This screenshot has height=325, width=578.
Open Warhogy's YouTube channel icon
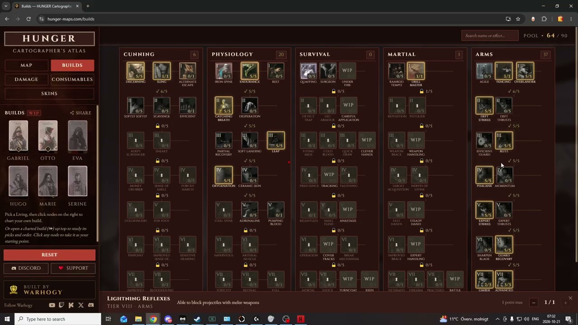(52, 305)
